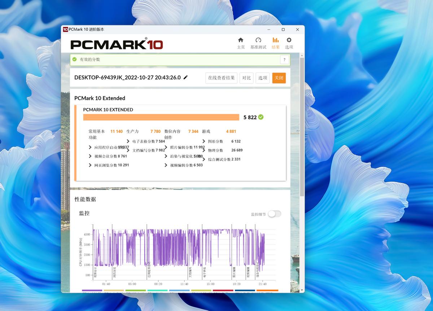Click the 4500 MHz axis label
This screenshot has width=433, height=311.
click(87, 234)
